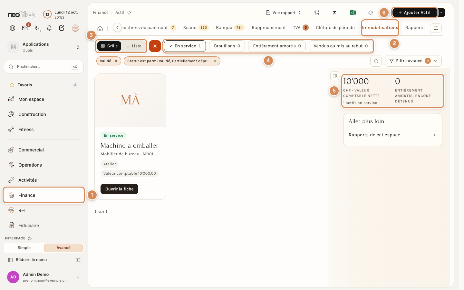Expand the Filtre avancé dropdown
Viewport: 464px width, 290px height.
[413, 61]
